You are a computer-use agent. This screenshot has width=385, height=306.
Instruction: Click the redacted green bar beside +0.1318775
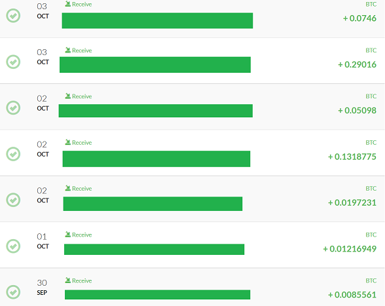click(156, 159)
